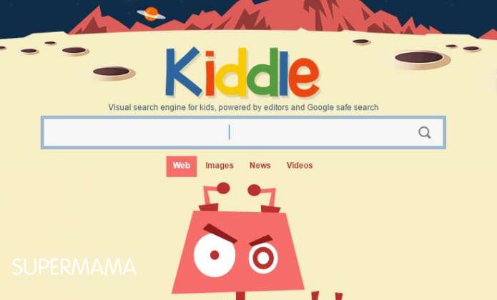
Task: Click the blue letter K in logo
Action: click(x=183, y=71)
